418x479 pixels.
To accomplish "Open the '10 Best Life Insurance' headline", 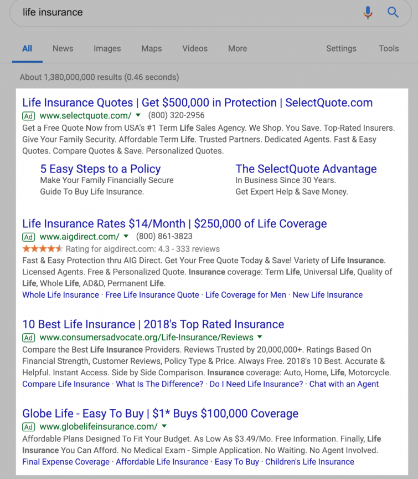I will click(x=153, y=324).
